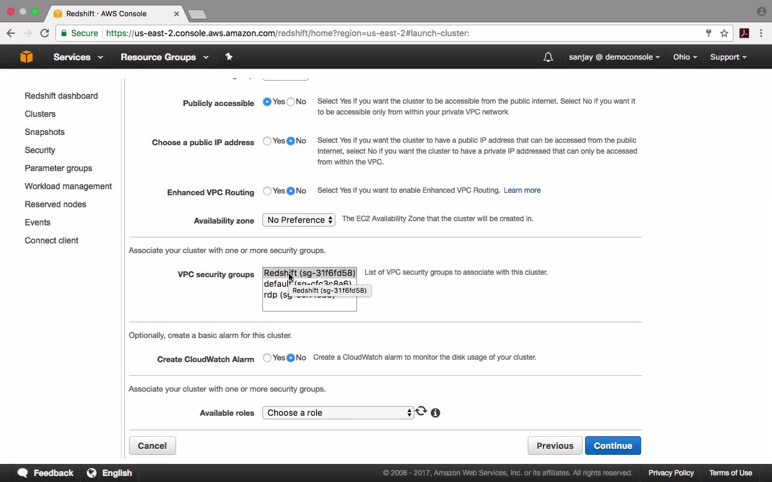
Task: Select Yes for Publicly accessible
Action: [x=267, y=102]
